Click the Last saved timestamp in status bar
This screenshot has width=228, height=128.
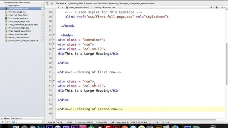point(131,122)
